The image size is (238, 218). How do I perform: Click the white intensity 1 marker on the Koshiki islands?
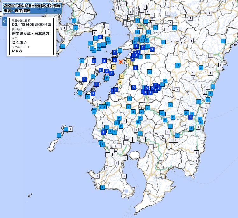point(70,129)
